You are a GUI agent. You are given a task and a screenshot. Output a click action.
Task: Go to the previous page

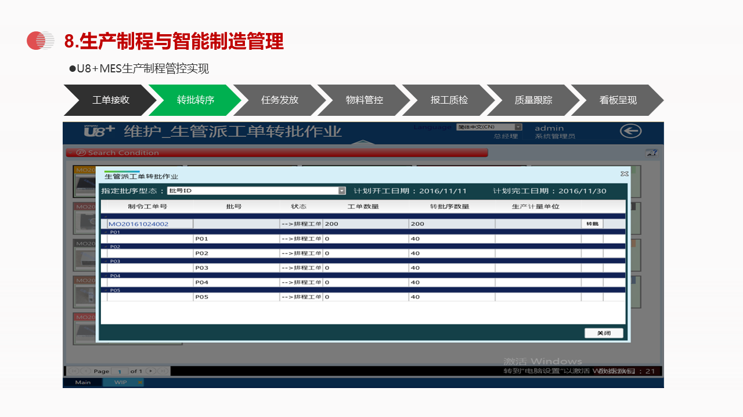click(x=85, y=371)
